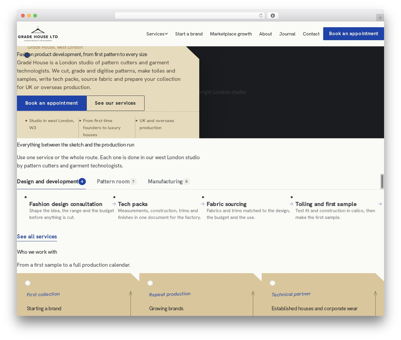This screenshot has width=401, height=340.
Task: Click the browser address bar
Action: tap(190, 16)
